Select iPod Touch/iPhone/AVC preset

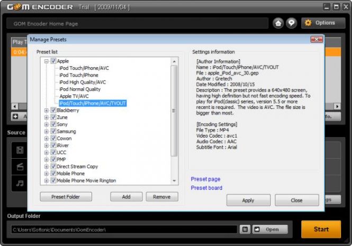click(x=84, y=68)
